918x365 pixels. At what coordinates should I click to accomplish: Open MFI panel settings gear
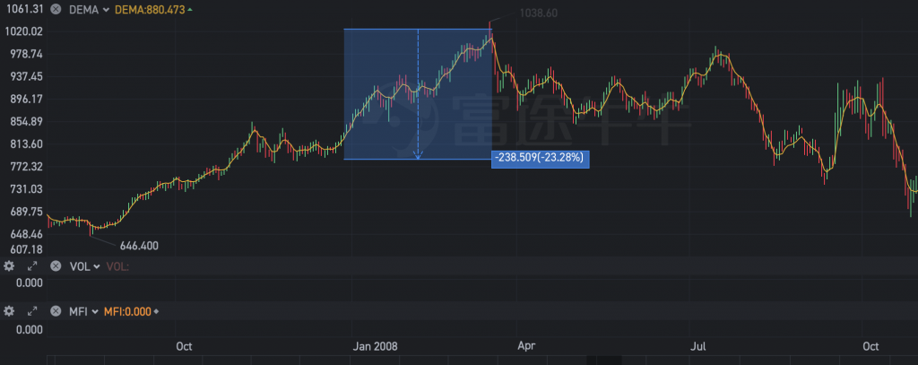[9, 311]
